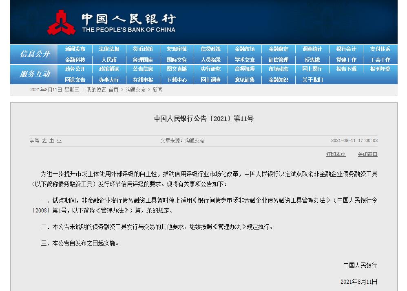Open 在线申报 menu item
The width and height of the screenshot is (407, 291).
coord(143,80)
